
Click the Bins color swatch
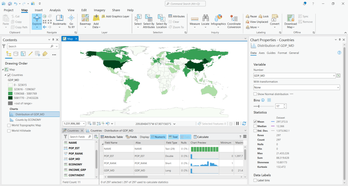pos(269,100)
